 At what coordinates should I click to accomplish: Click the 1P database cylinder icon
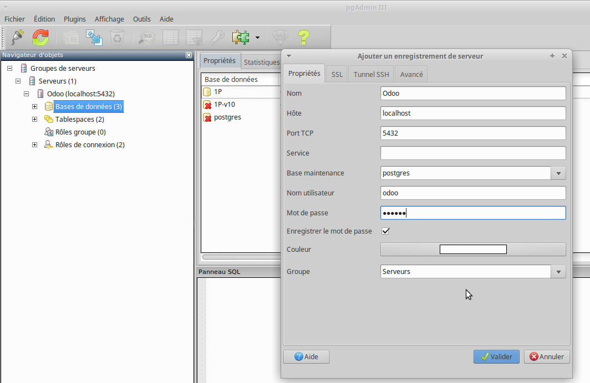pos(207,92)
